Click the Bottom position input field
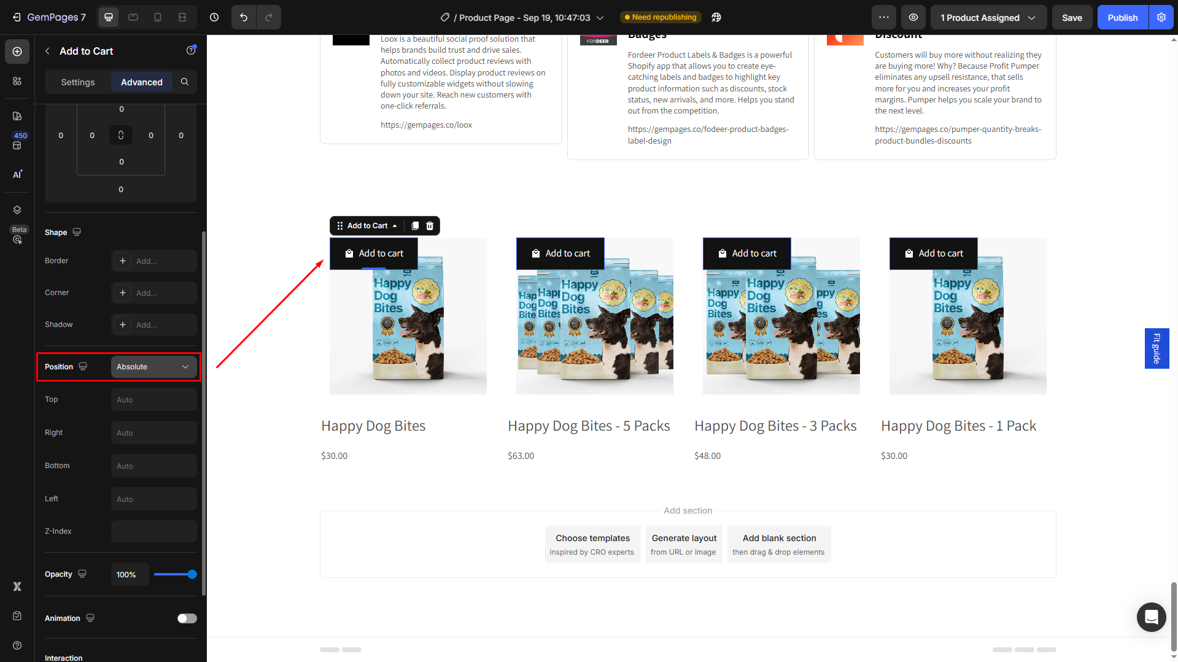The height and width of the screenshot is (662, 1178). tap(153, 466)
